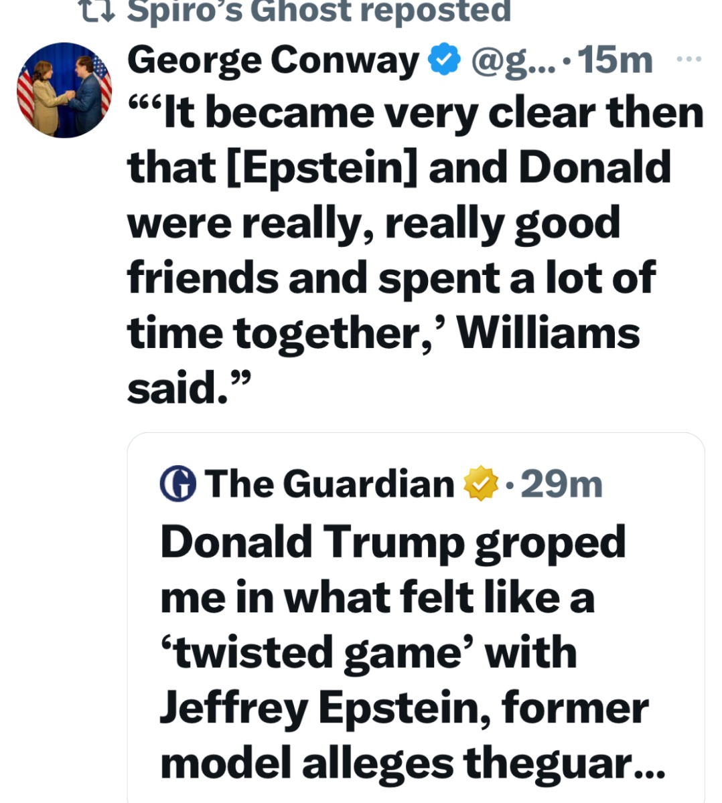The image size is (722, 803).
Task: Click George Conway's blue verified badge
Action: [444, 61]
